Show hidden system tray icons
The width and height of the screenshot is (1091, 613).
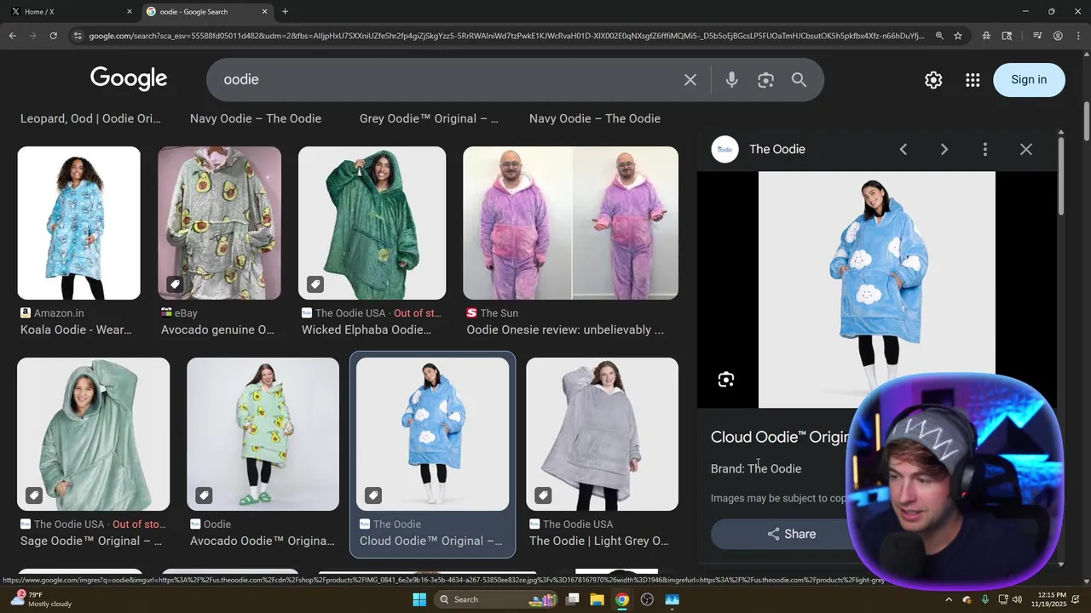pos(949,599)
